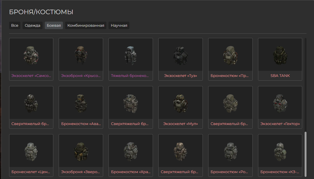
Task: Click the Экзоскелет «Гектор» name label
Action: click(x=280, y=124)
